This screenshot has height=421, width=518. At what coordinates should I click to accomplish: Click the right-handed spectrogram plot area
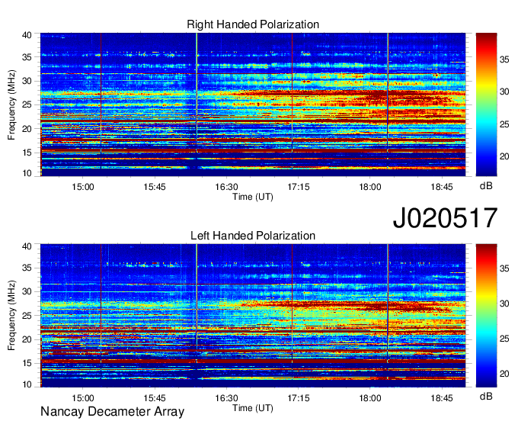point(253,104)
